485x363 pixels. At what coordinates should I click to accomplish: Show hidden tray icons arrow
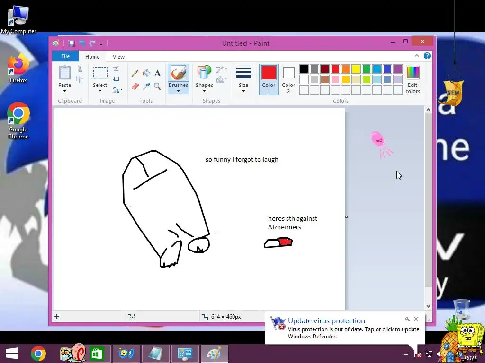click(x=406, y=354)
